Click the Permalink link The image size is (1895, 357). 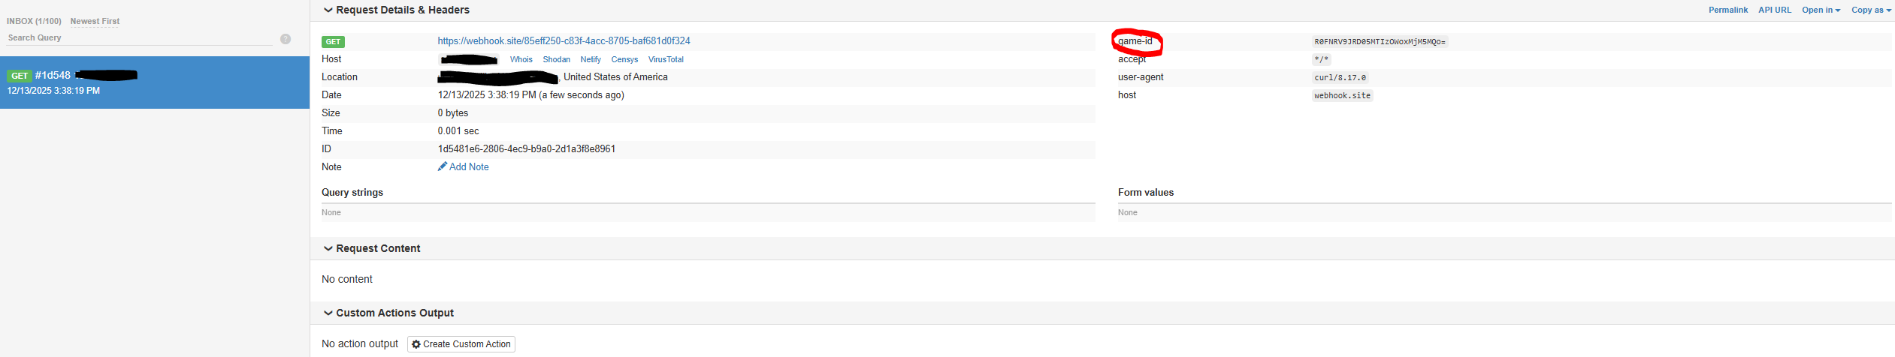coord(1728,10)
